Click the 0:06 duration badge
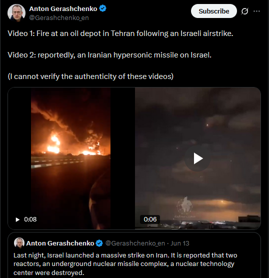Screen dimensions: 269x278 [150, 219]
